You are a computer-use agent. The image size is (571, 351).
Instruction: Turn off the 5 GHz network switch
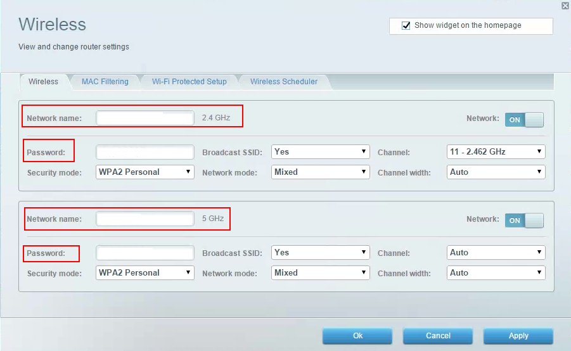tap(523, 220)
